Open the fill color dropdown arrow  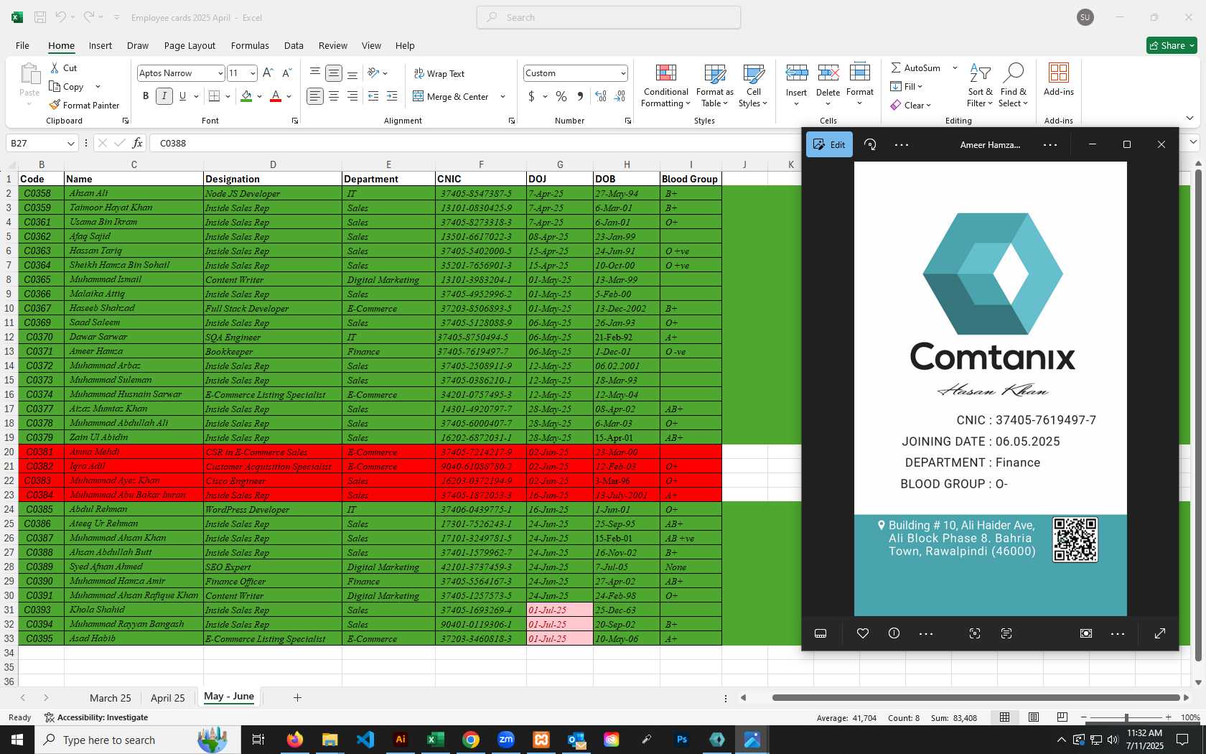pyautogui.click(x=259, y=96)
